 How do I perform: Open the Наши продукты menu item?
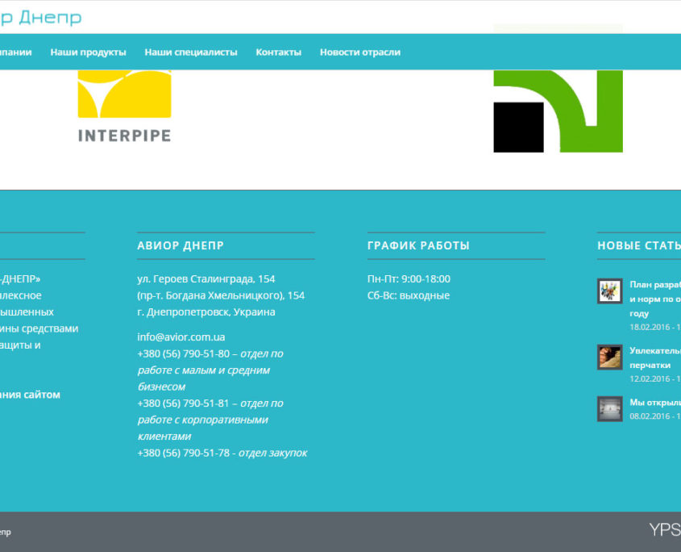point(88,52)
